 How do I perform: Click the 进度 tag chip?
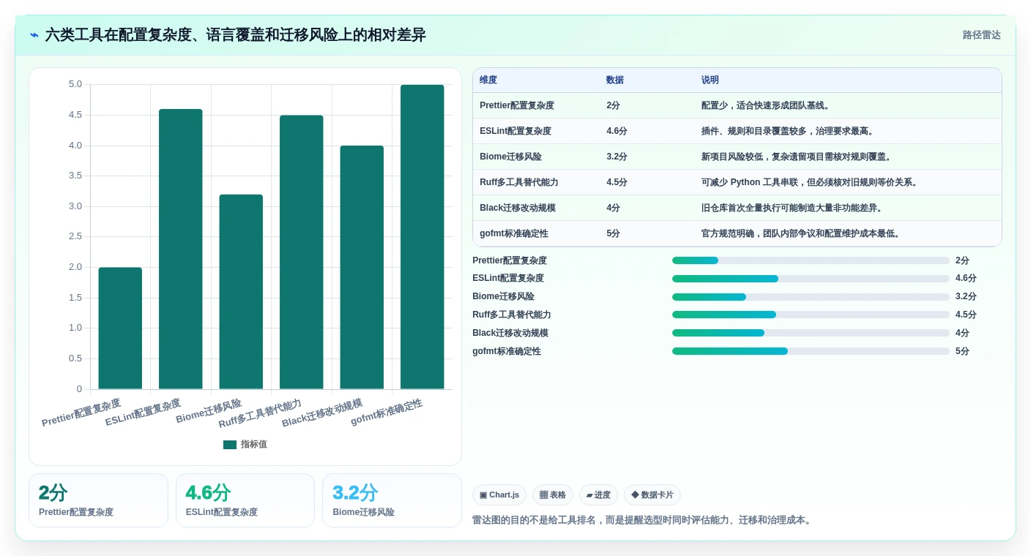pyautogui.click(x=598, y=495)
